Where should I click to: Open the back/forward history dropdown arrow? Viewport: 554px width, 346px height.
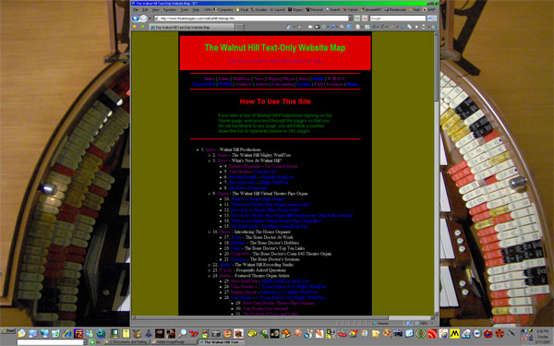150,18
